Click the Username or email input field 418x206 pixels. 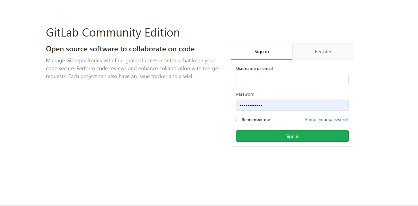tap(292, 79)
